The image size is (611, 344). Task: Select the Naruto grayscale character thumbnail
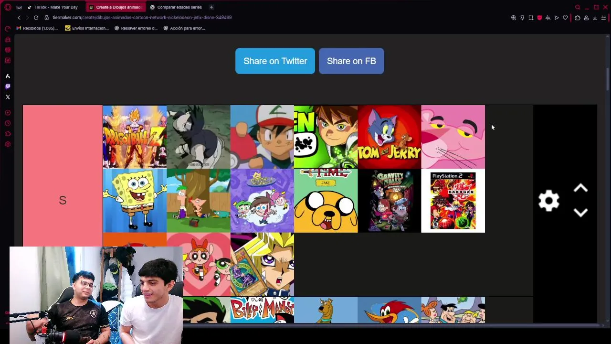coord(199,137)
